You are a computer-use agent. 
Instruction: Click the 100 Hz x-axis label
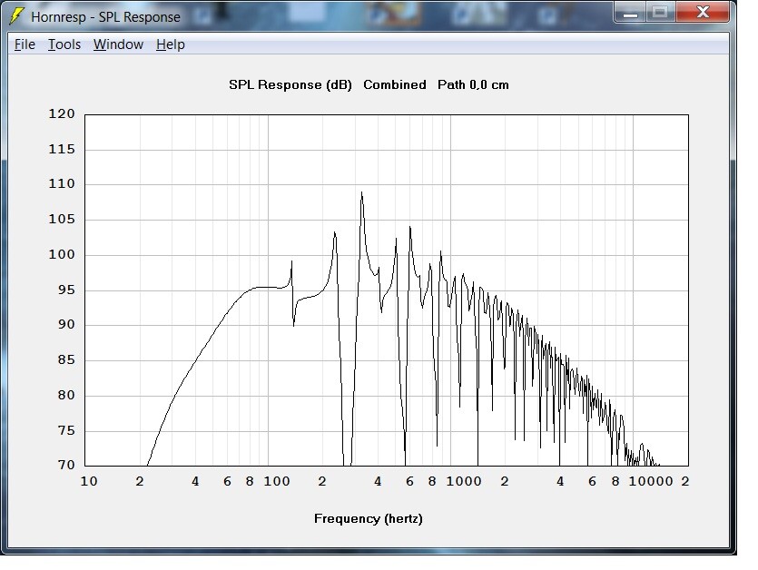[277, 482]
